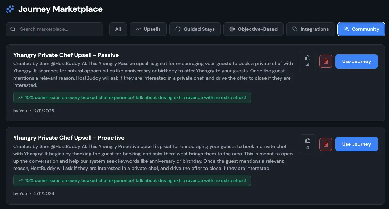This screenshot has height=209, width=389.
Task: Click the trash icon on the Proactive journey
Action: coord(325,144)
